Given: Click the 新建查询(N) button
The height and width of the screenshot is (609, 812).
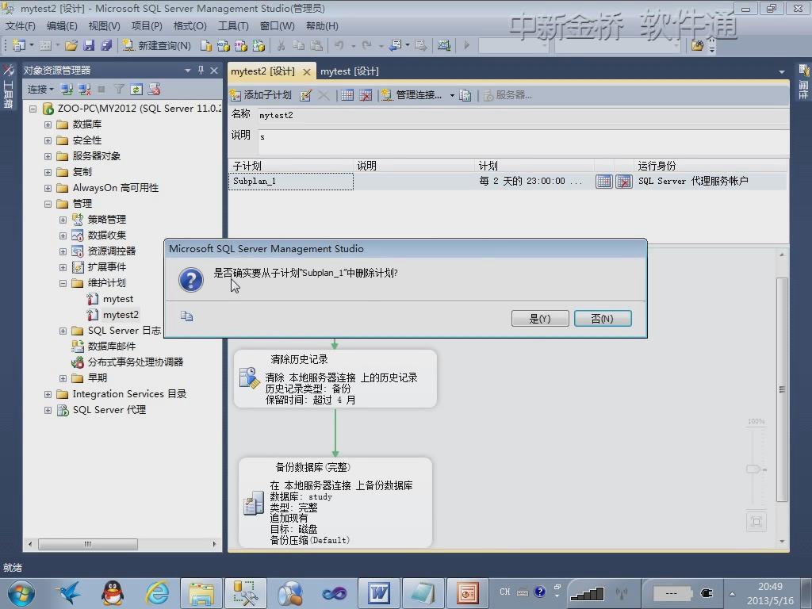Looking at the screenshot, I should 156,45.
